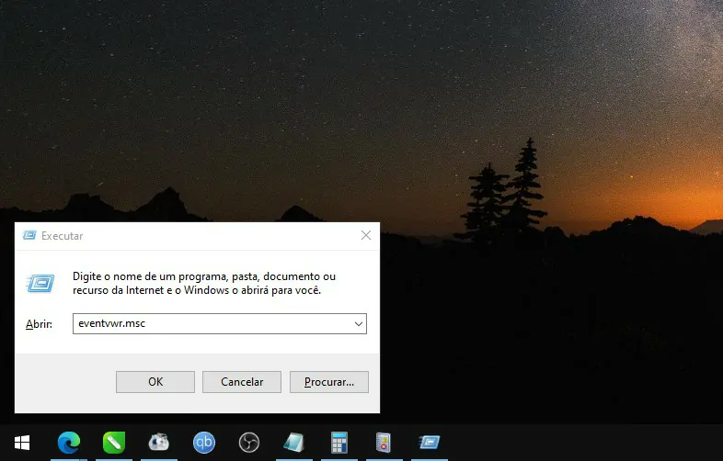The width and height of the screenshot is (723, 461).
Task: Launch OBS Studio from the taskbar
Action: [249, 443]
